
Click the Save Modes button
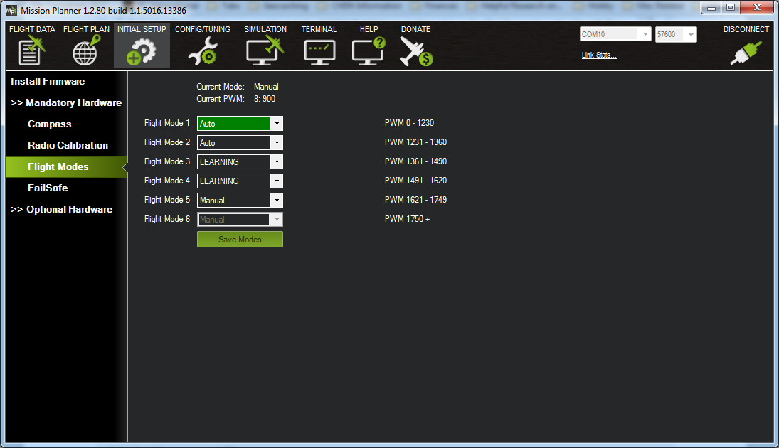(240, 240)
